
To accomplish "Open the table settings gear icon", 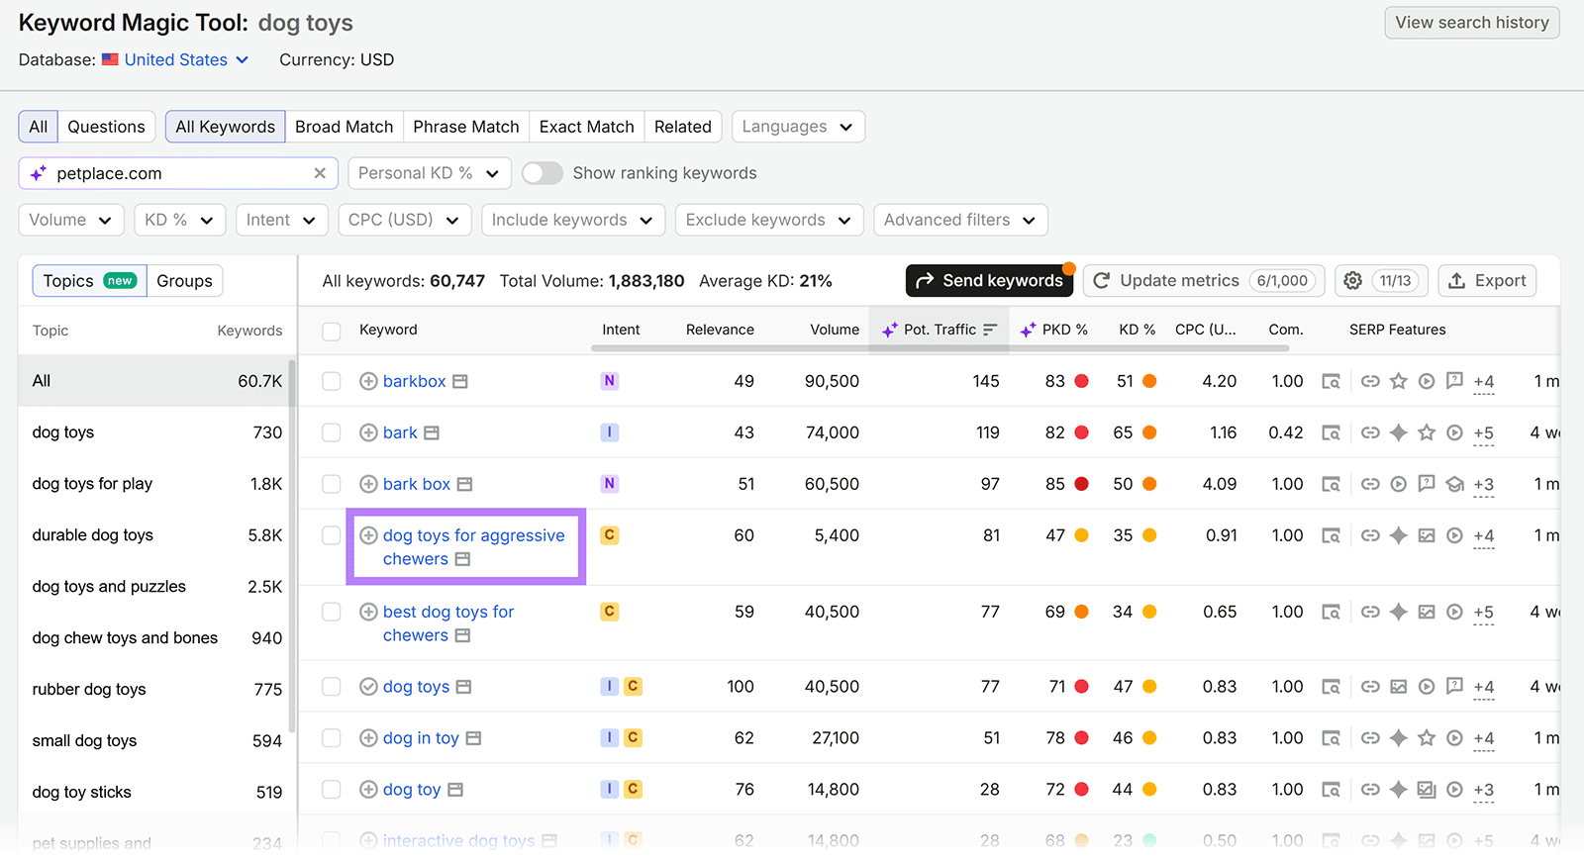I will [1353, 281].
